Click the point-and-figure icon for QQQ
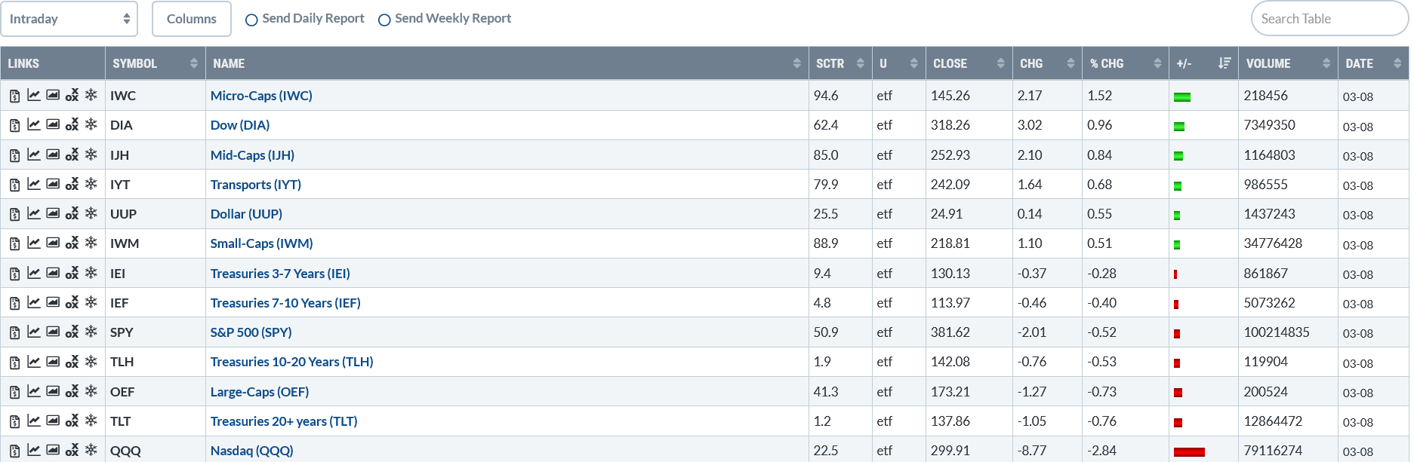The image size is (1414, 462). pos(72,450)
